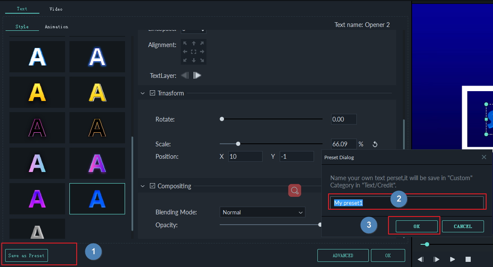493x267 pixels.
Task: Advance to the next TextLayer
Action: tap(197, 75)
